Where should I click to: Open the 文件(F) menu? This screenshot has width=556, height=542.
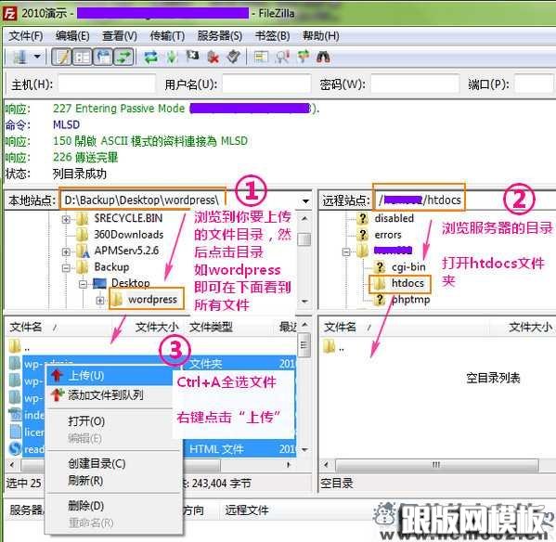[26, 36]
